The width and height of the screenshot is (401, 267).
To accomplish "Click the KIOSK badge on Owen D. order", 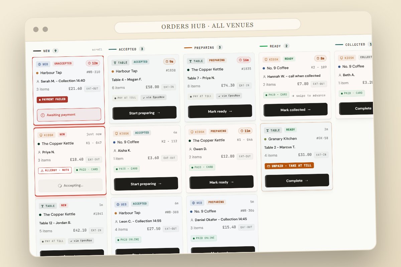I will (197, 132).
